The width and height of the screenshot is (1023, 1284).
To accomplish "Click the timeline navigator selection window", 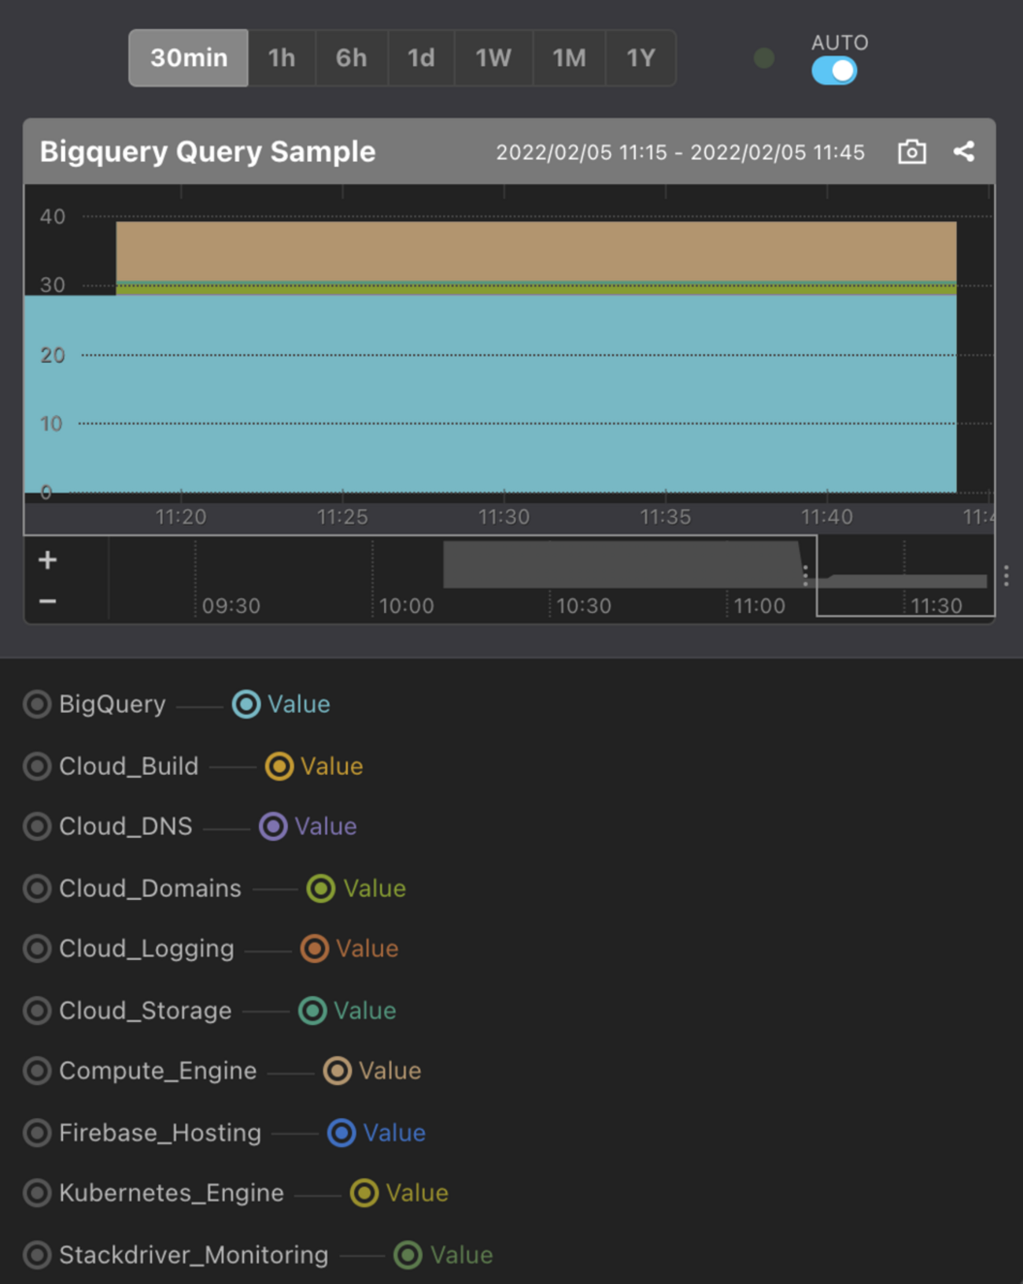I will [905, 576].
